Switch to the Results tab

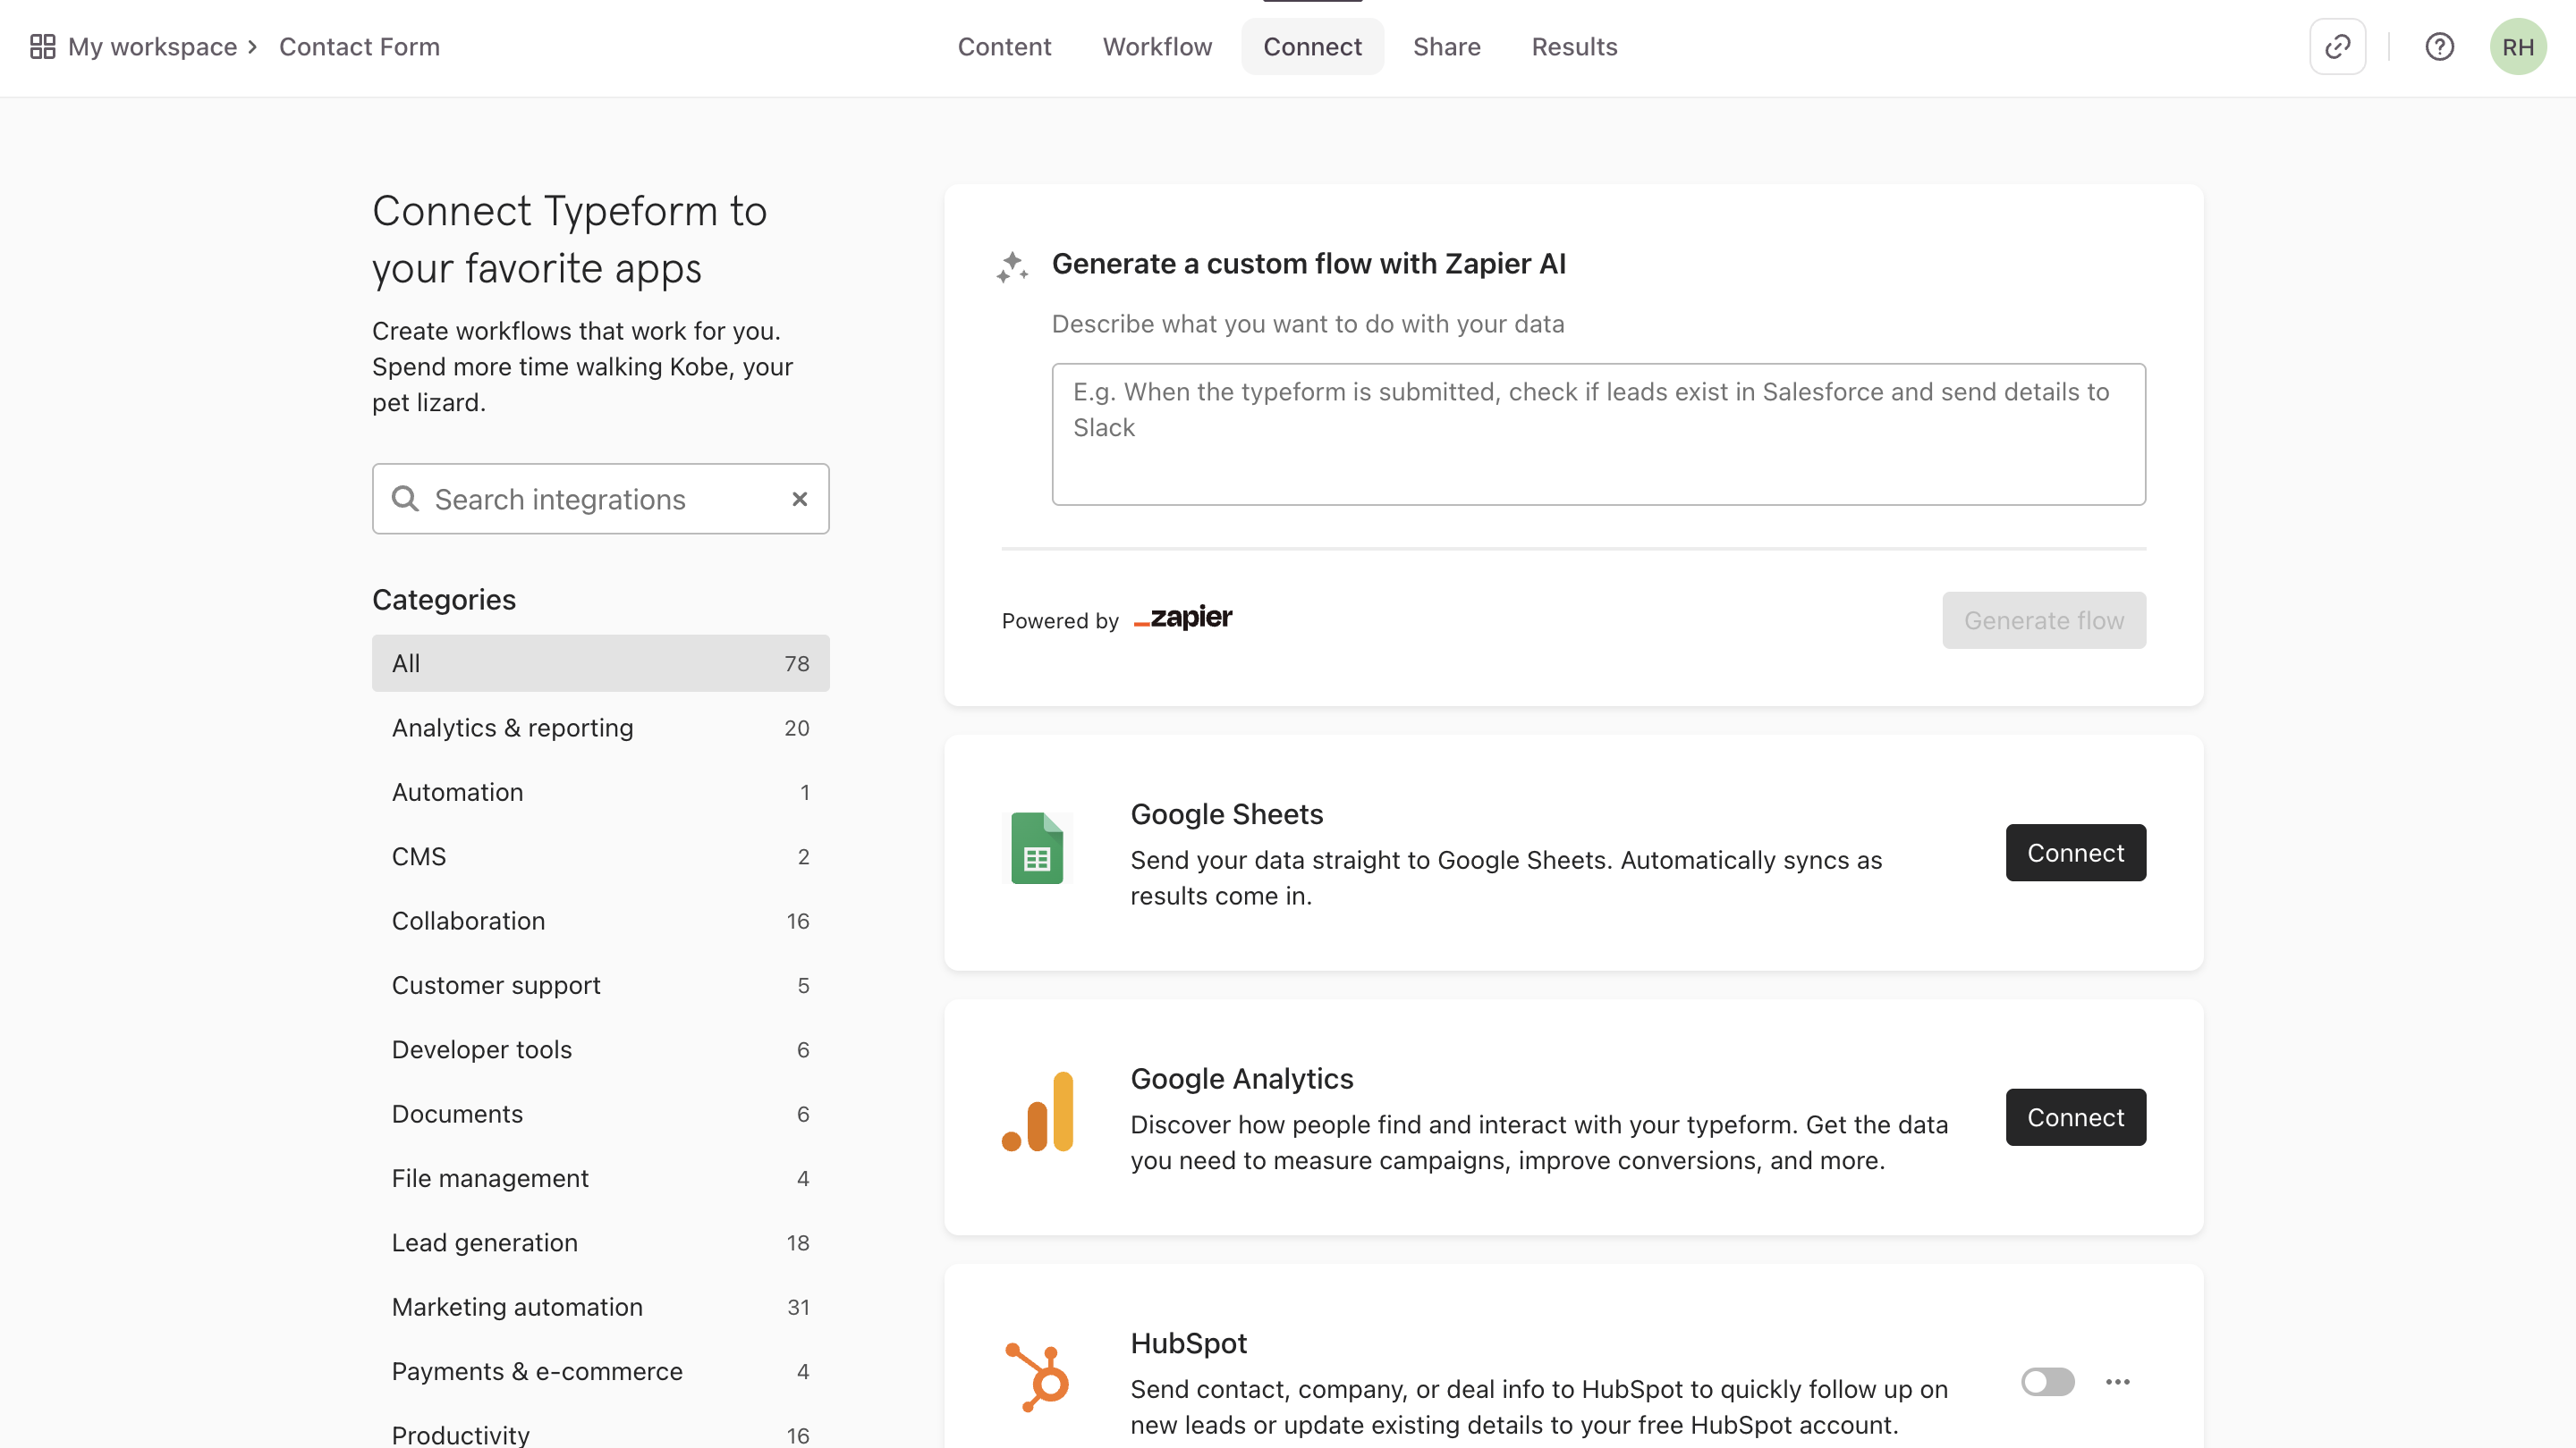(x=1574, y=47)
